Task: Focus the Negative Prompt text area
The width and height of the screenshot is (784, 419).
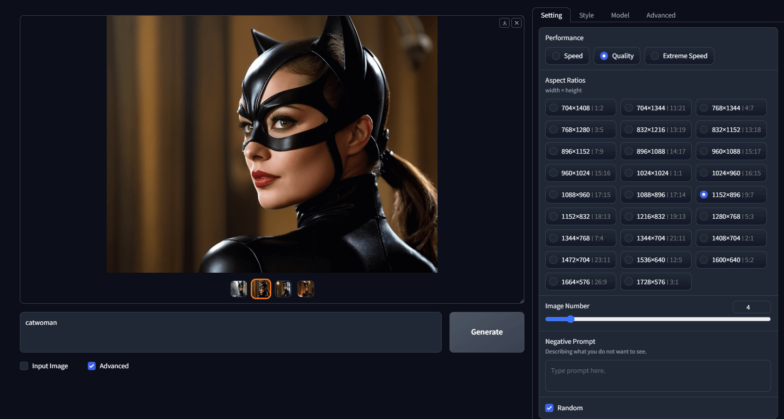Action: [658, 376]
